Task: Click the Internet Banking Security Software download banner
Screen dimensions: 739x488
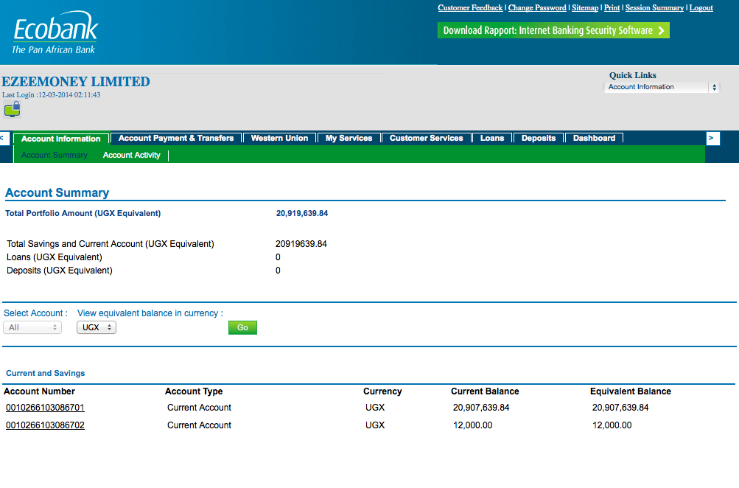Action: [553, 30]
